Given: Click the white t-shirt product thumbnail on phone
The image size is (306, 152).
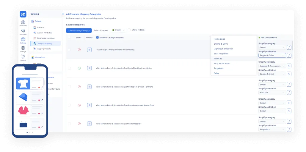Looking at the screenshot, I should tap(23, 83).
